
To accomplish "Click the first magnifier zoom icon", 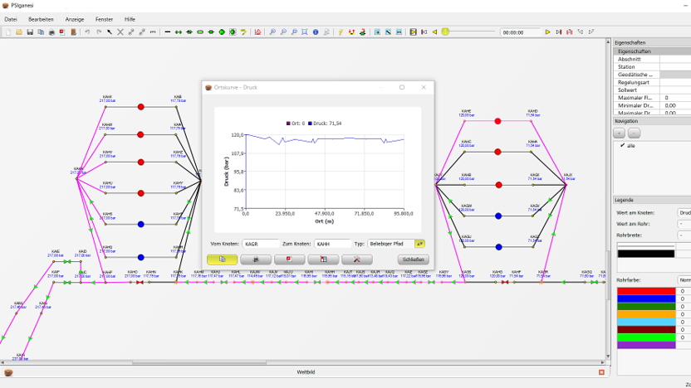I will [272, 32].
